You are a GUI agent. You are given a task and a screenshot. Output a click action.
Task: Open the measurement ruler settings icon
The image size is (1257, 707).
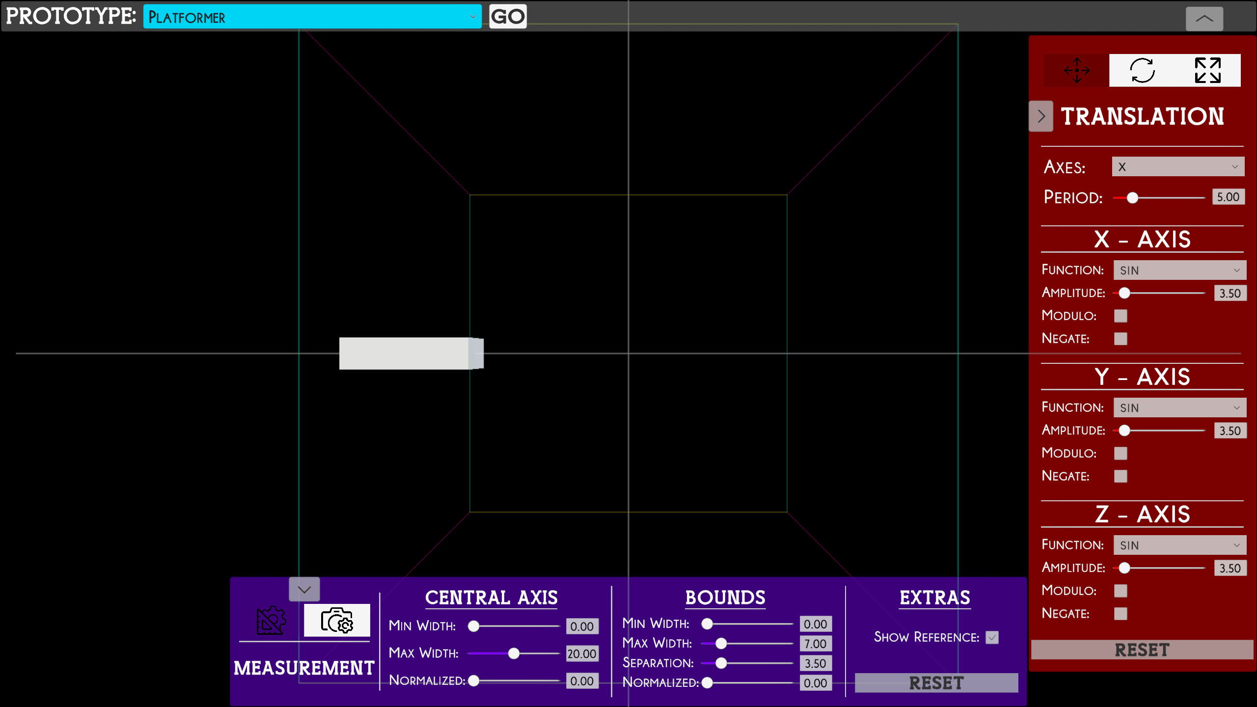click(271, 621)
